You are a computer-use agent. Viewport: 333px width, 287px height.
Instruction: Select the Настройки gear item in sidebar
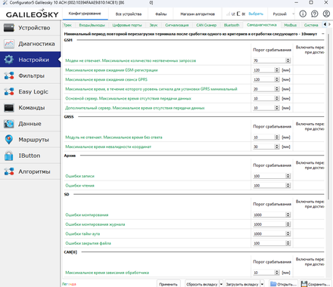30,60
